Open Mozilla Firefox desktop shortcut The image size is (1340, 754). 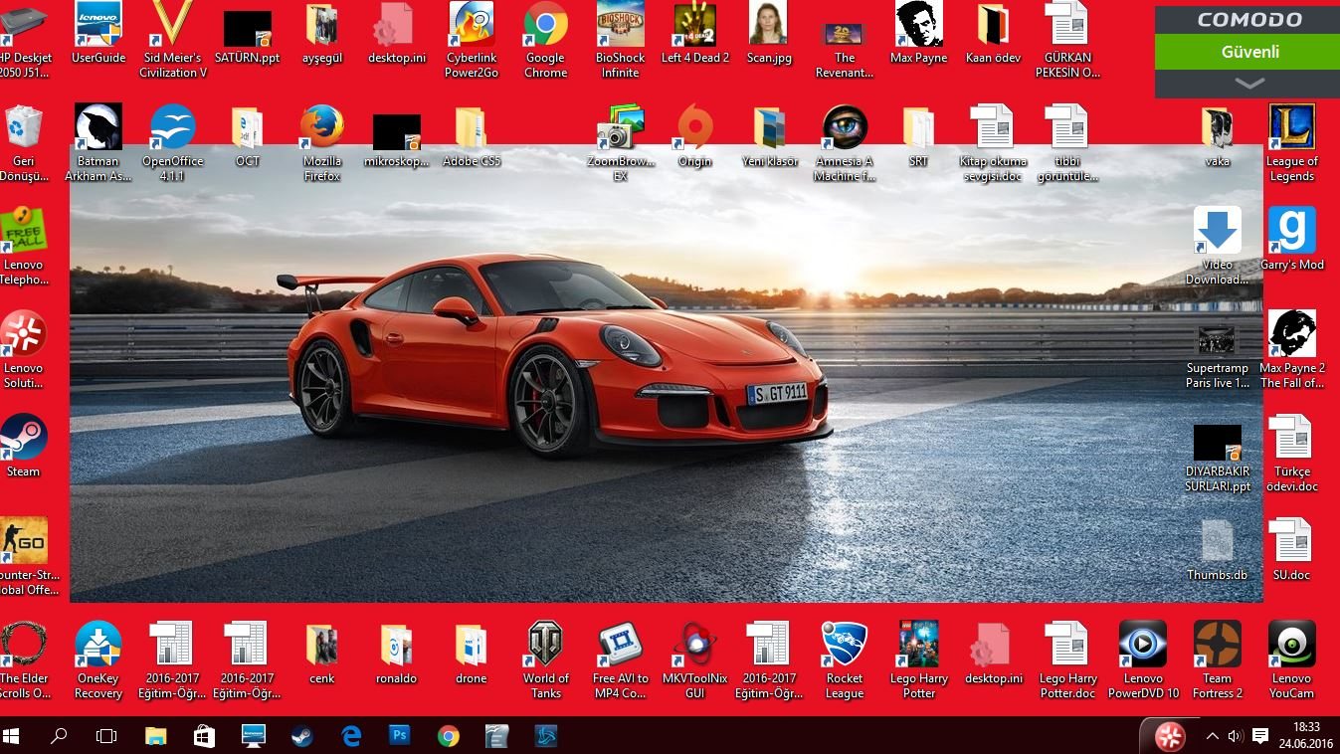tap(322, 143)
